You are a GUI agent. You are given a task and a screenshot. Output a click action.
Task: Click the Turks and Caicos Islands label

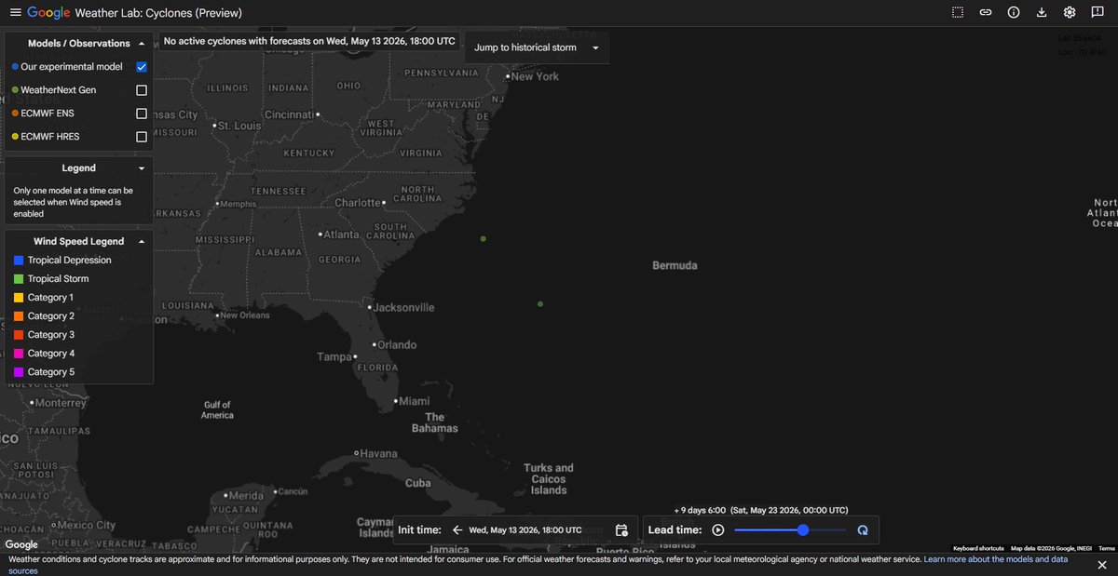pos(549,479)
